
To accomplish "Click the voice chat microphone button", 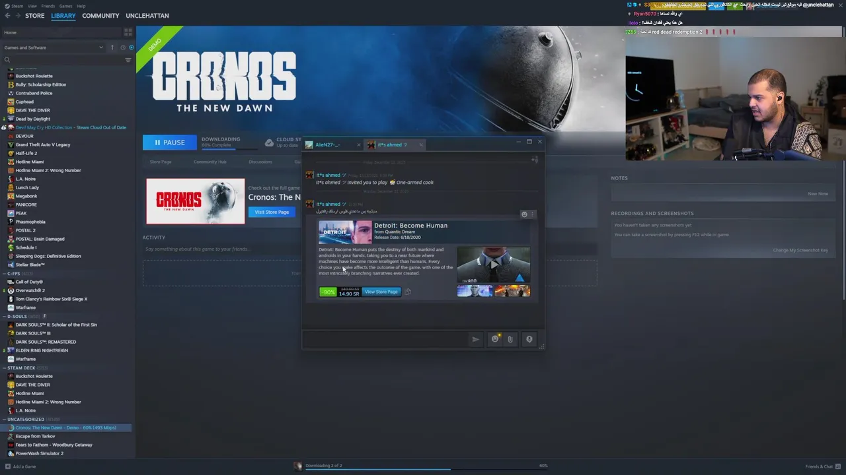I will coord(529,339).
